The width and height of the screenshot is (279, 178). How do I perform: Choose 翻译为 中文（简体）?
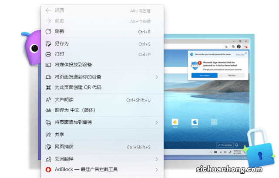(102, 110)
